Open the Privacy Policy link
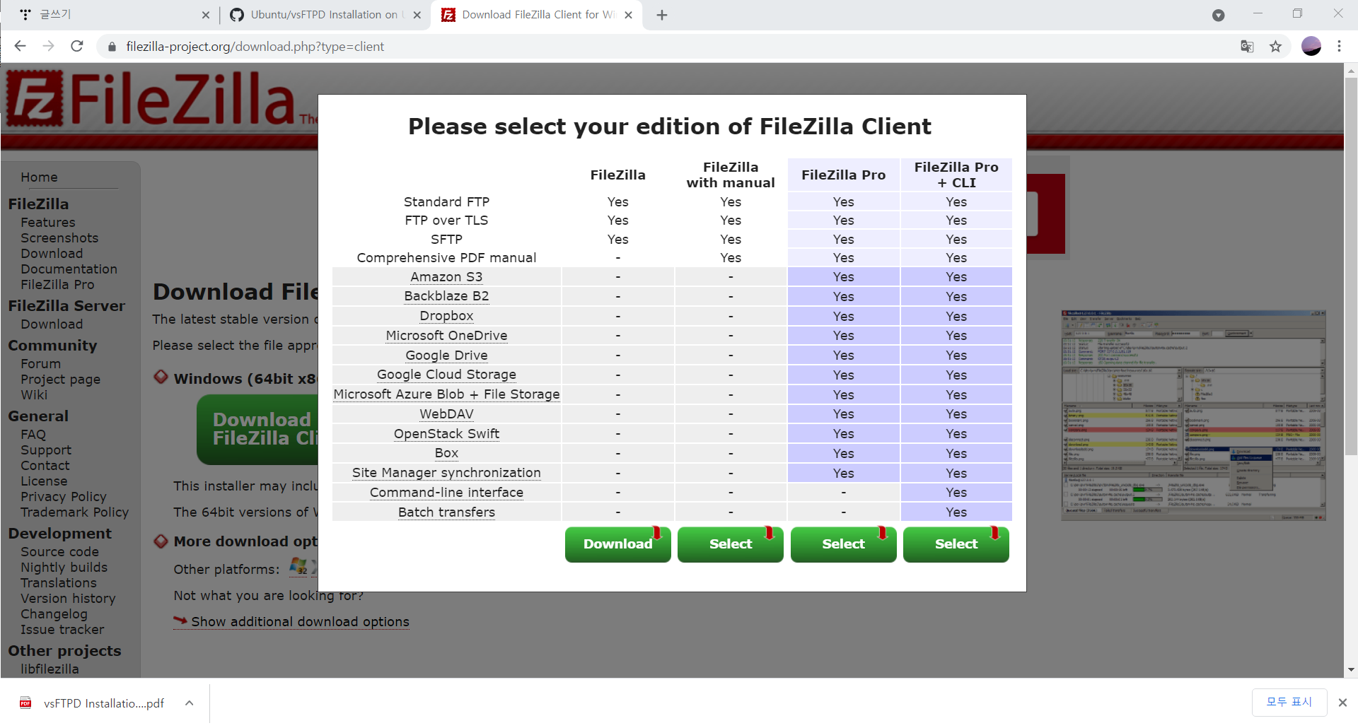 click(x=64, y=497)
